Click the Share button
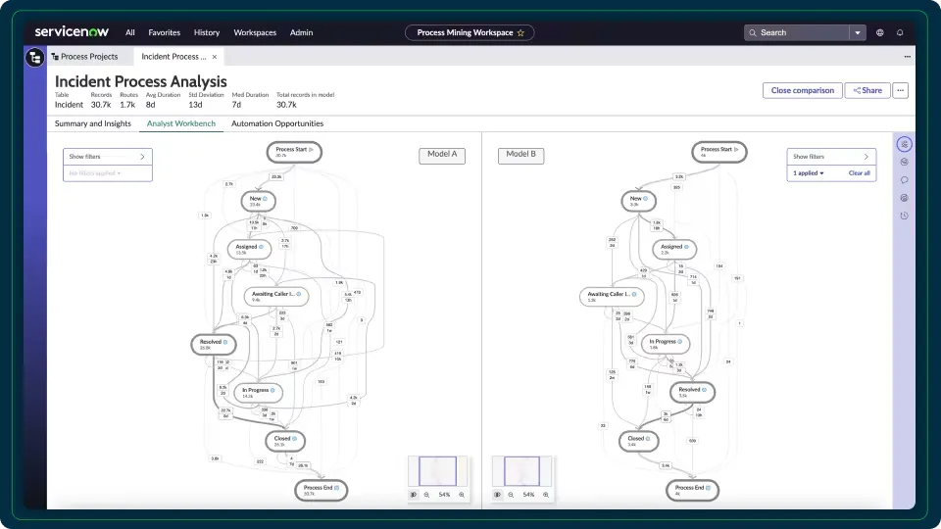Viewport: 941px width, 529px height. [x=867, y=90]
